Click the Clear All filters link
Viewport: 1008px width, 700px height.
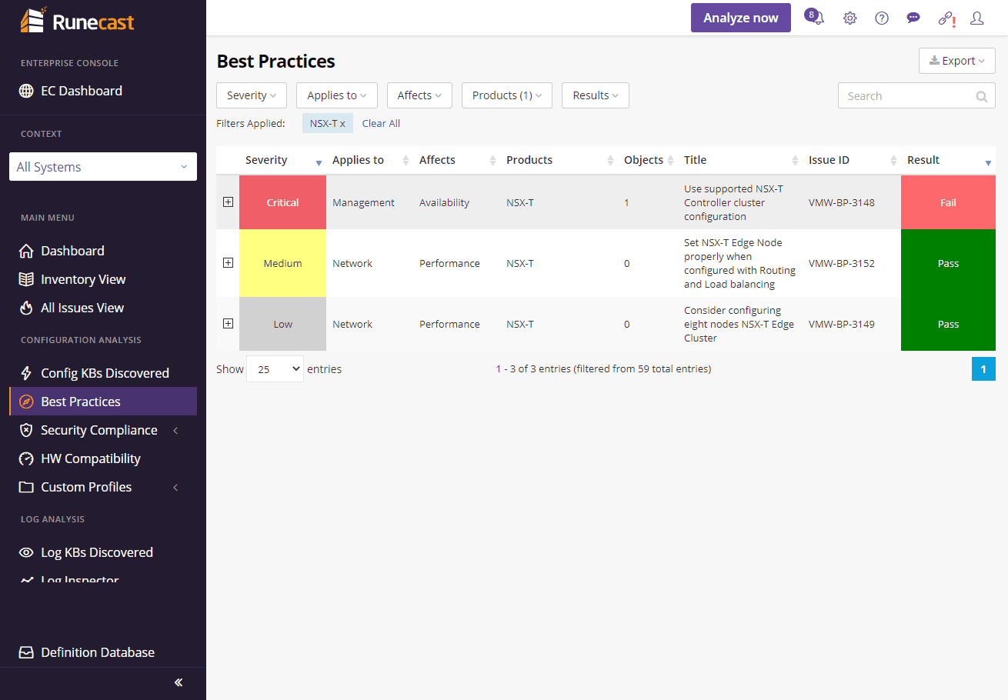(381, 123)
